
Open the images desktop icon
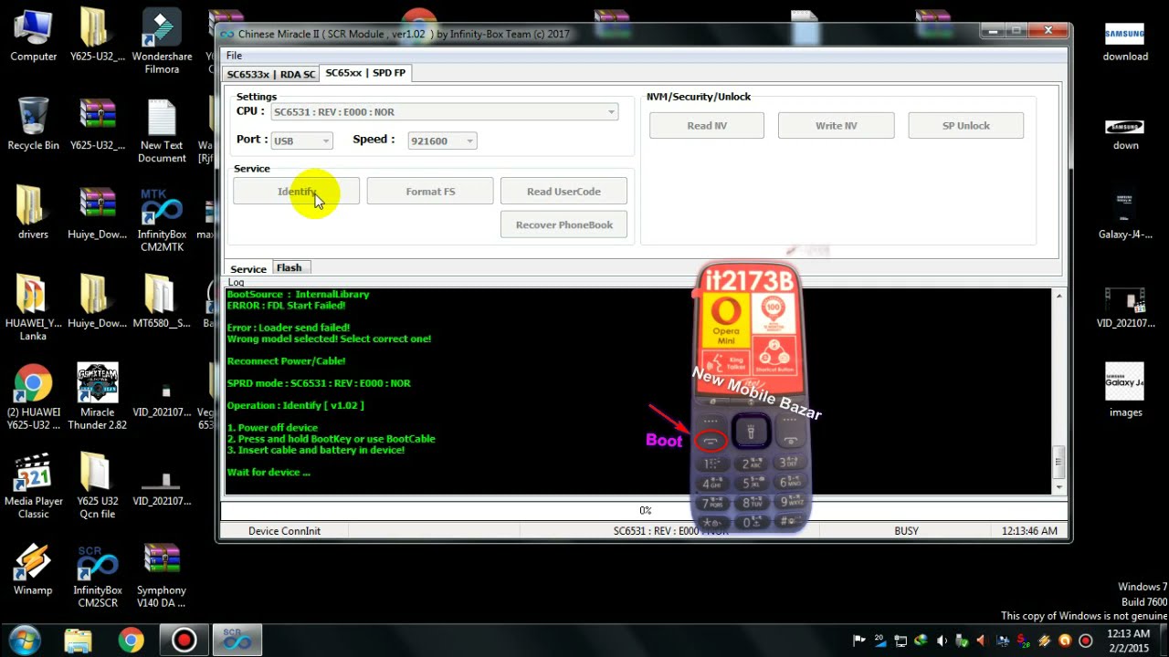(x=1125, y=391)
